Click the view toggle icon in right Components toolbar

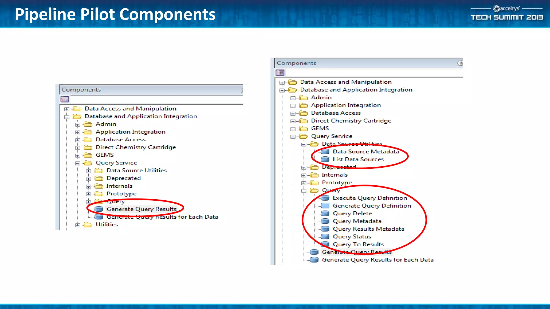click(280, 73)
